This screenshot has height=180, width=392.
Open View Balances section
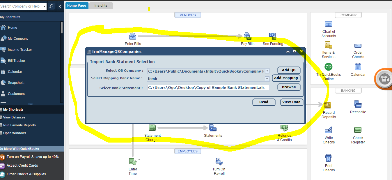32,117
